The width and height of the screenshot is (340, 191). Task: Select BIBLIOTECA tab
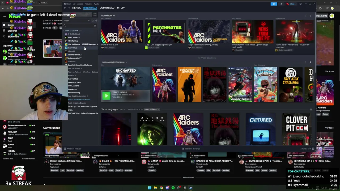click(x=90, y=8)
